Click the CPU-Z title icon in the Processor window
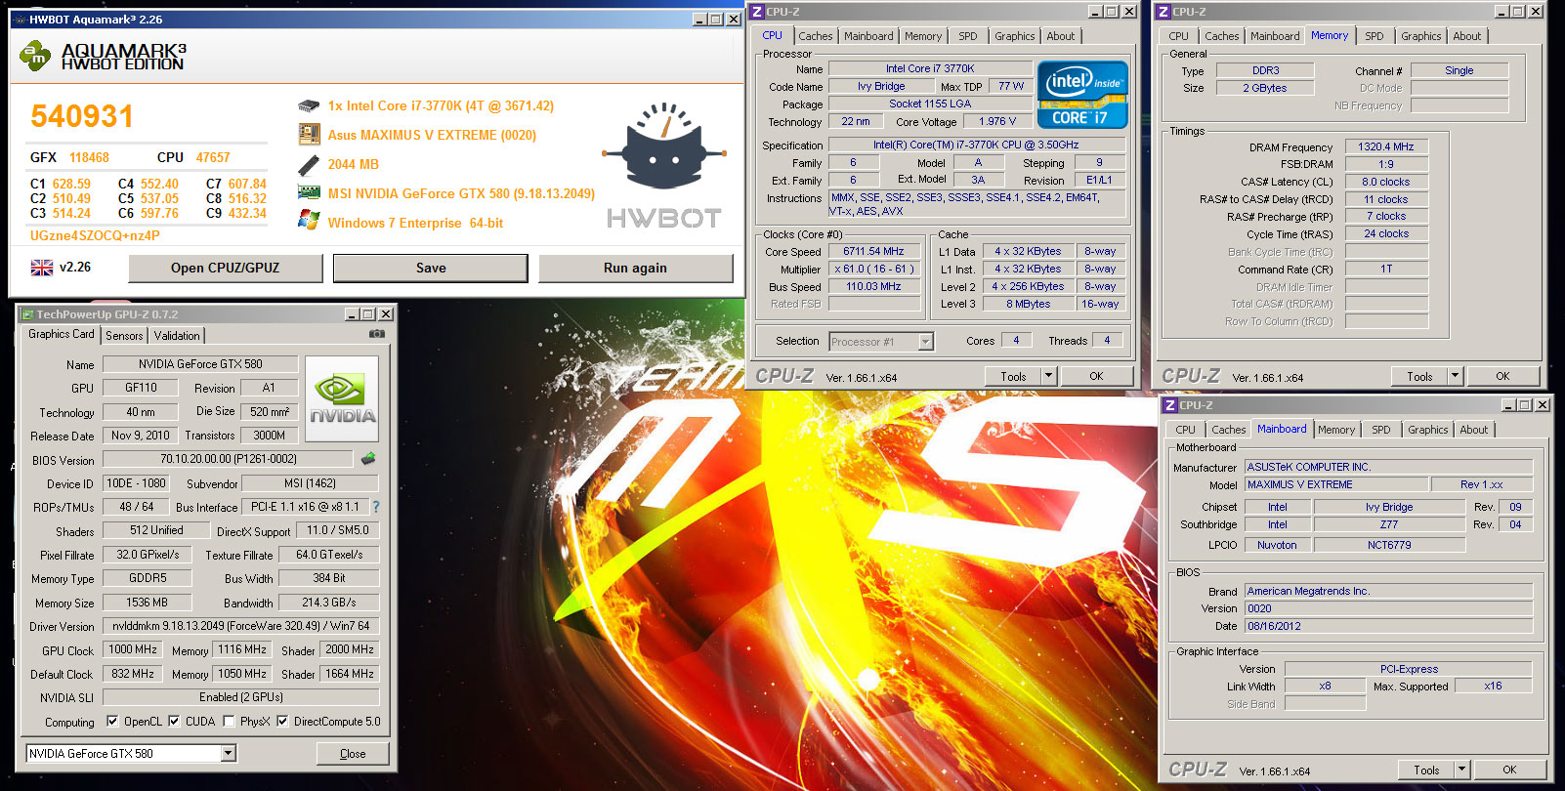 click(756, 12)
